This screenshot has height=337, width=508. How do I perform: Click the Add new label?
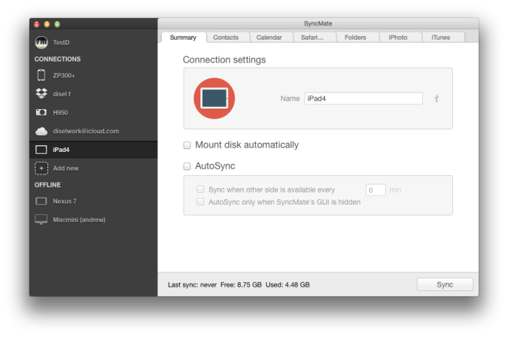click(x=65, y=168)
